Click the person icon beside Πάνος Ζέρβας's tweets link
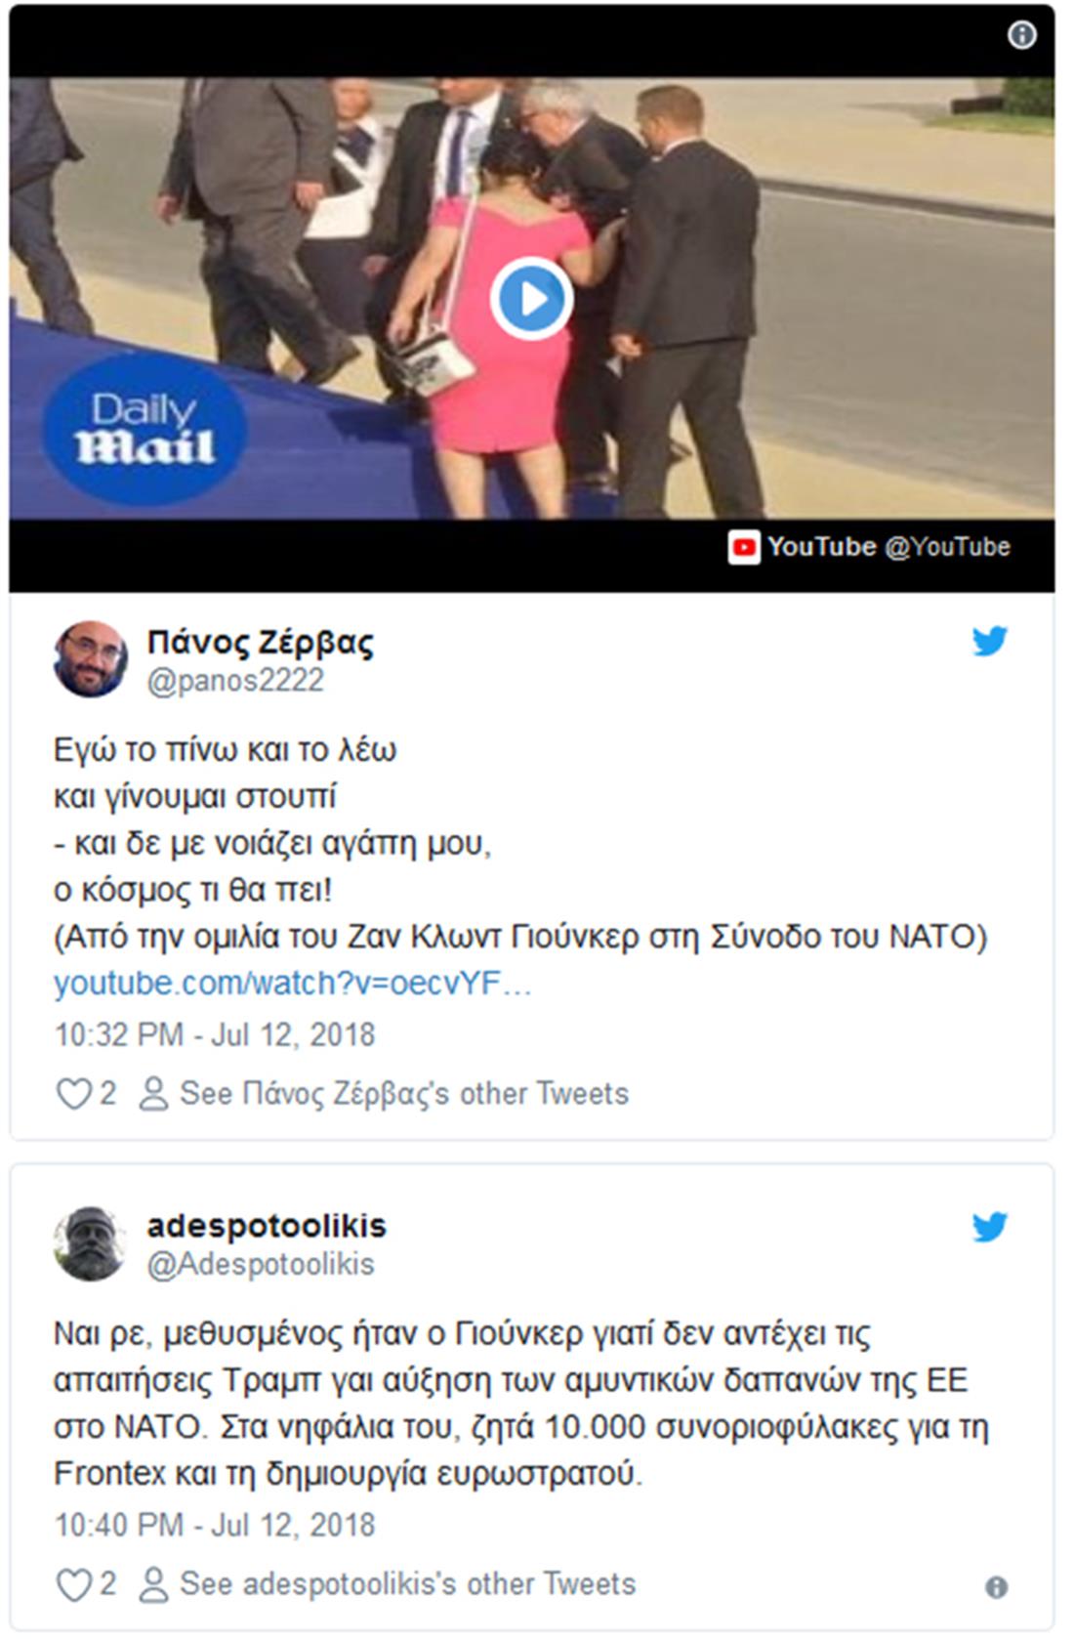The image size is (1074, 1639). pos(153,1093)
